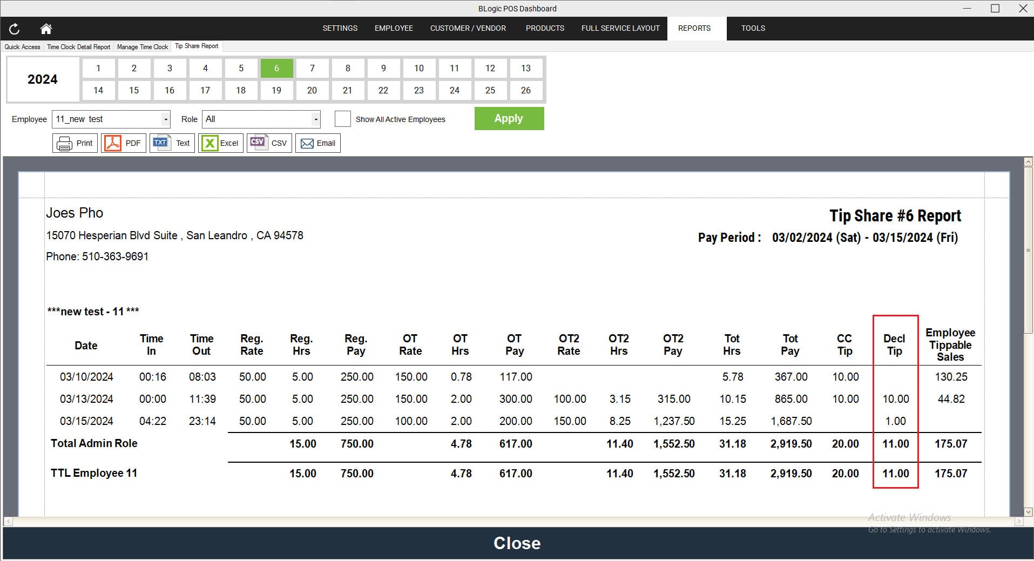Switch to the Manage Time Clock tab
The width and height of the screenshot is (1034, 561).
(143, 47)
